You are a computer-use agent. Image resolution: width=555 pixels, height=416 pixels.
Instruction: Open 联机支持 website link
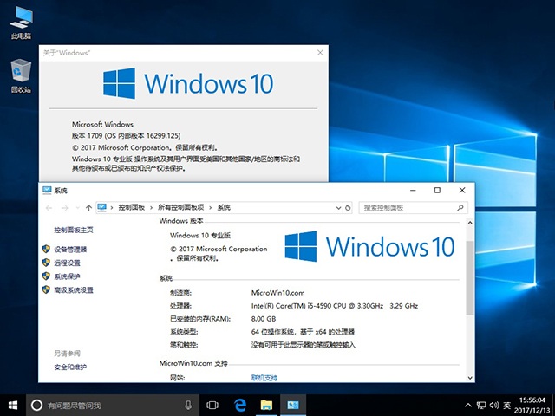(264, 378)
